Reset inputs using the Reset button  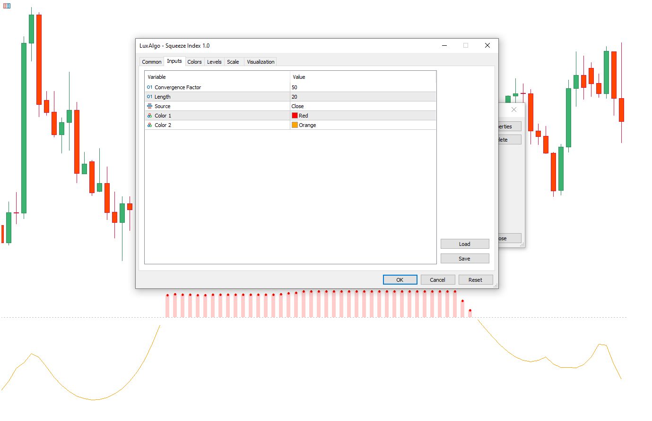point(475,280)
